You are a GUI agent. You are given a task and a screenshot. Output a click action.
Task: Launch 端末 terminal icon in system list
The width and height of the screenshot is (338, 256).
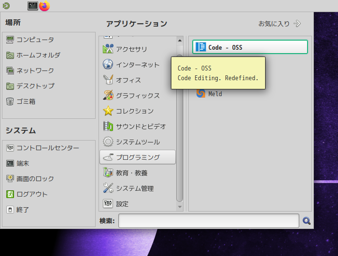coord(10,163)
